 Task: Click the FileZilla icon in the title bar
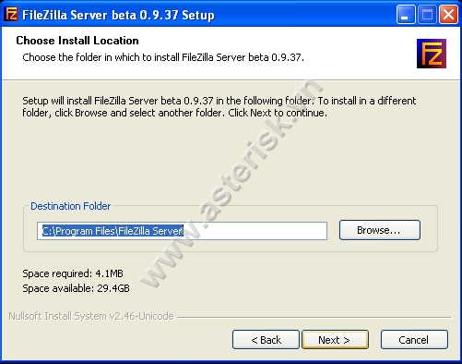(x=11, y=15)
